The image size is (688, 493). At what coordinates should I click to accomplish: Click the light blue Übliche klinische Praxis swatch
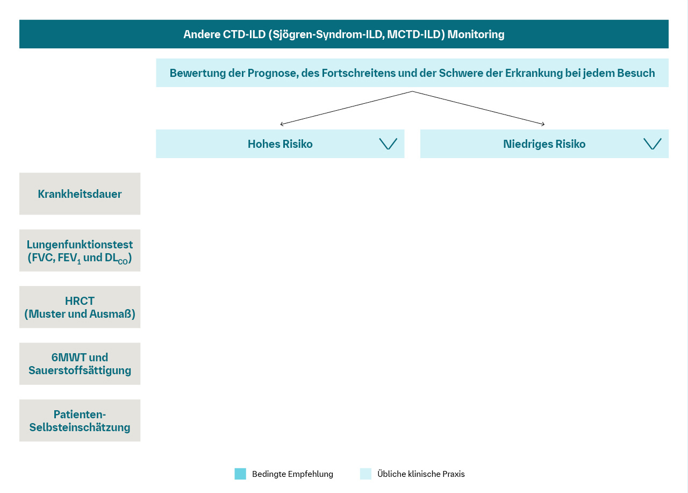(x=366, y=474)
